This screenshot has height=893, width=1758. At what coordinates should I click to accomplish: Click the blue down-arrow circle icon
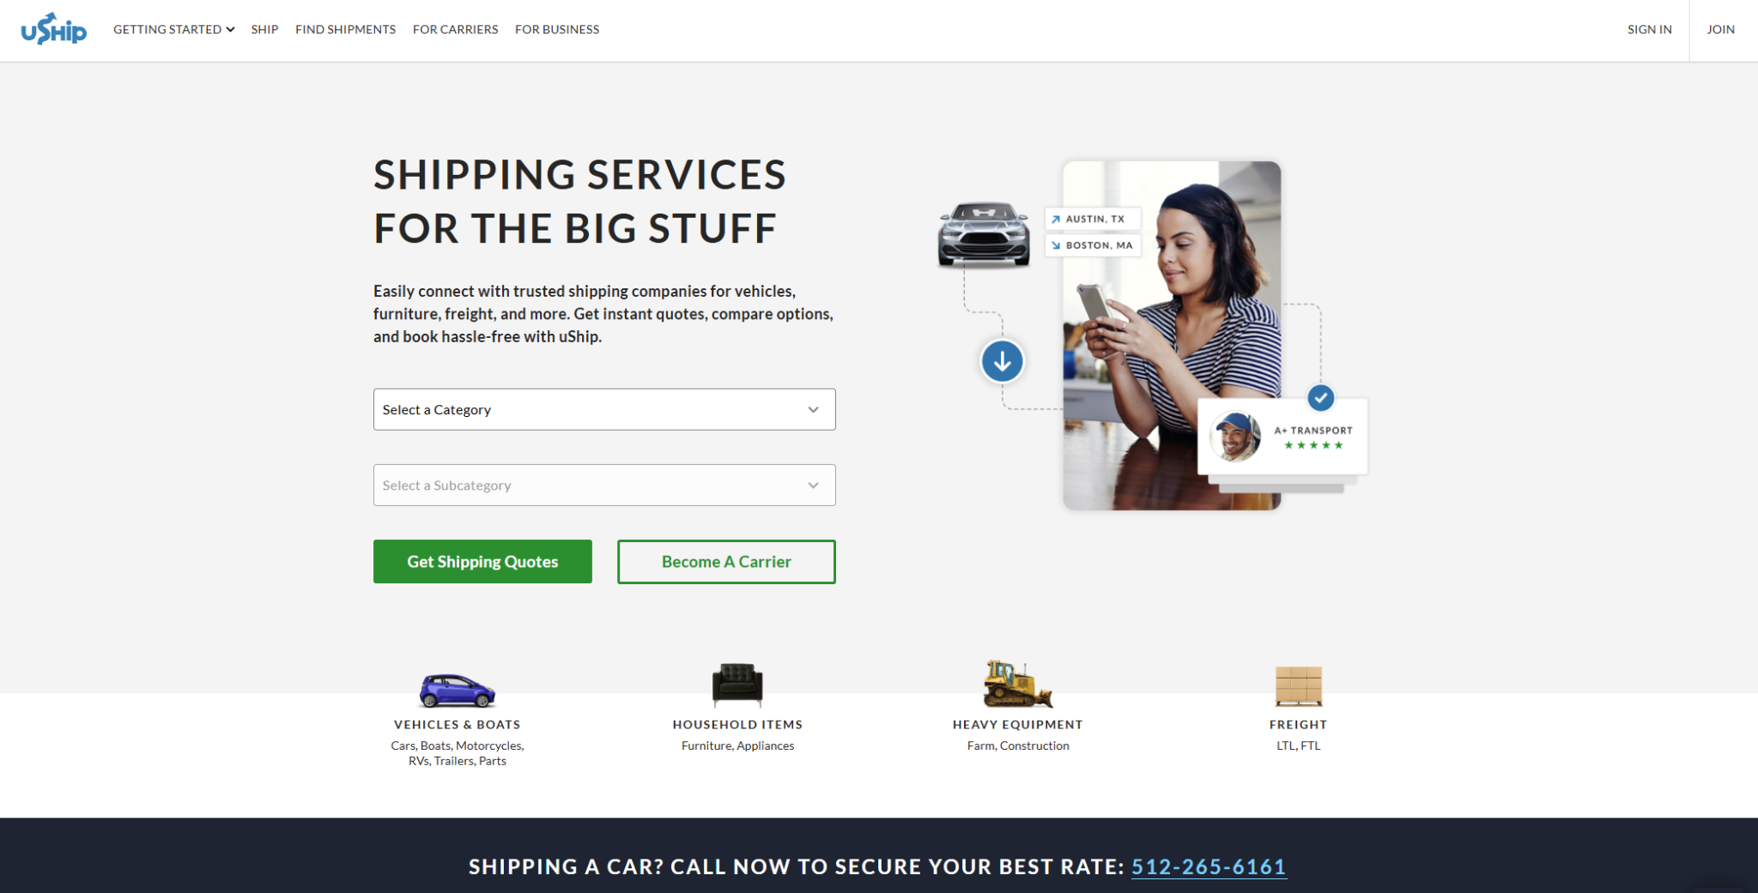click(x=1002, y=361)
